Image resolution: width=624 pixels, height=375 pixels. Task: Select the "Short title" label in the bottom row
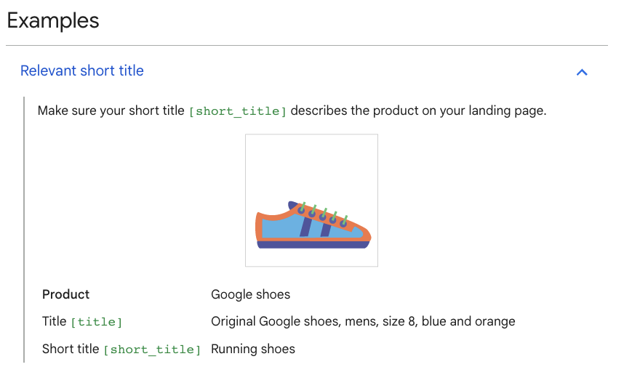71,349
